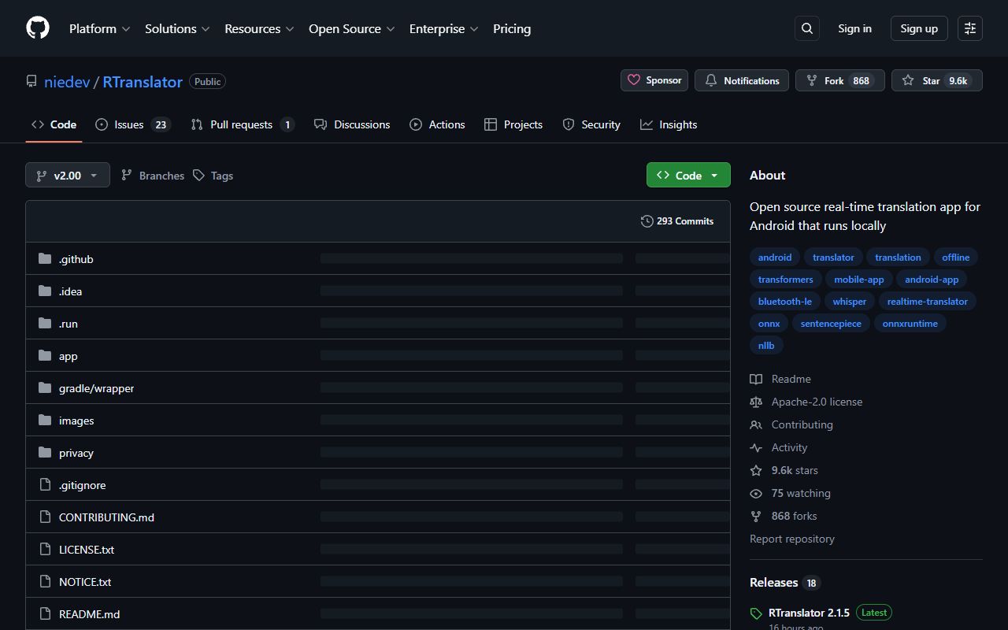Open the Resources menu dropdown

point(259,28)
